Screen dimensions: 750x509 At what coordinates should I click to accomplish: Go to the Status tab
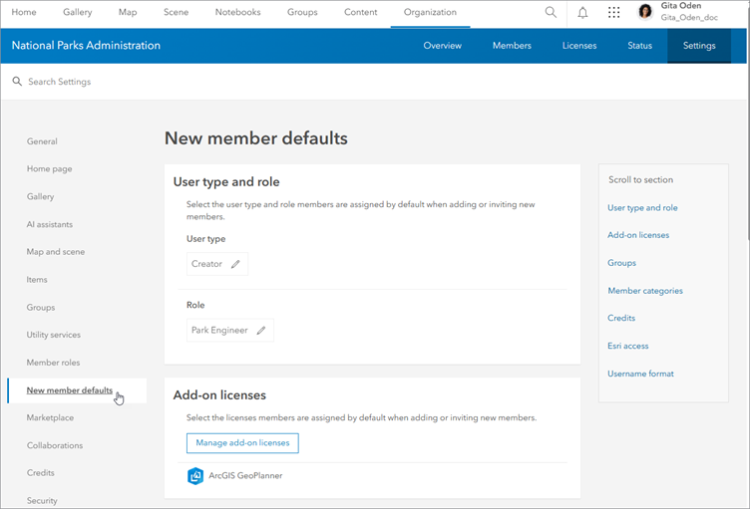point(639,46)
